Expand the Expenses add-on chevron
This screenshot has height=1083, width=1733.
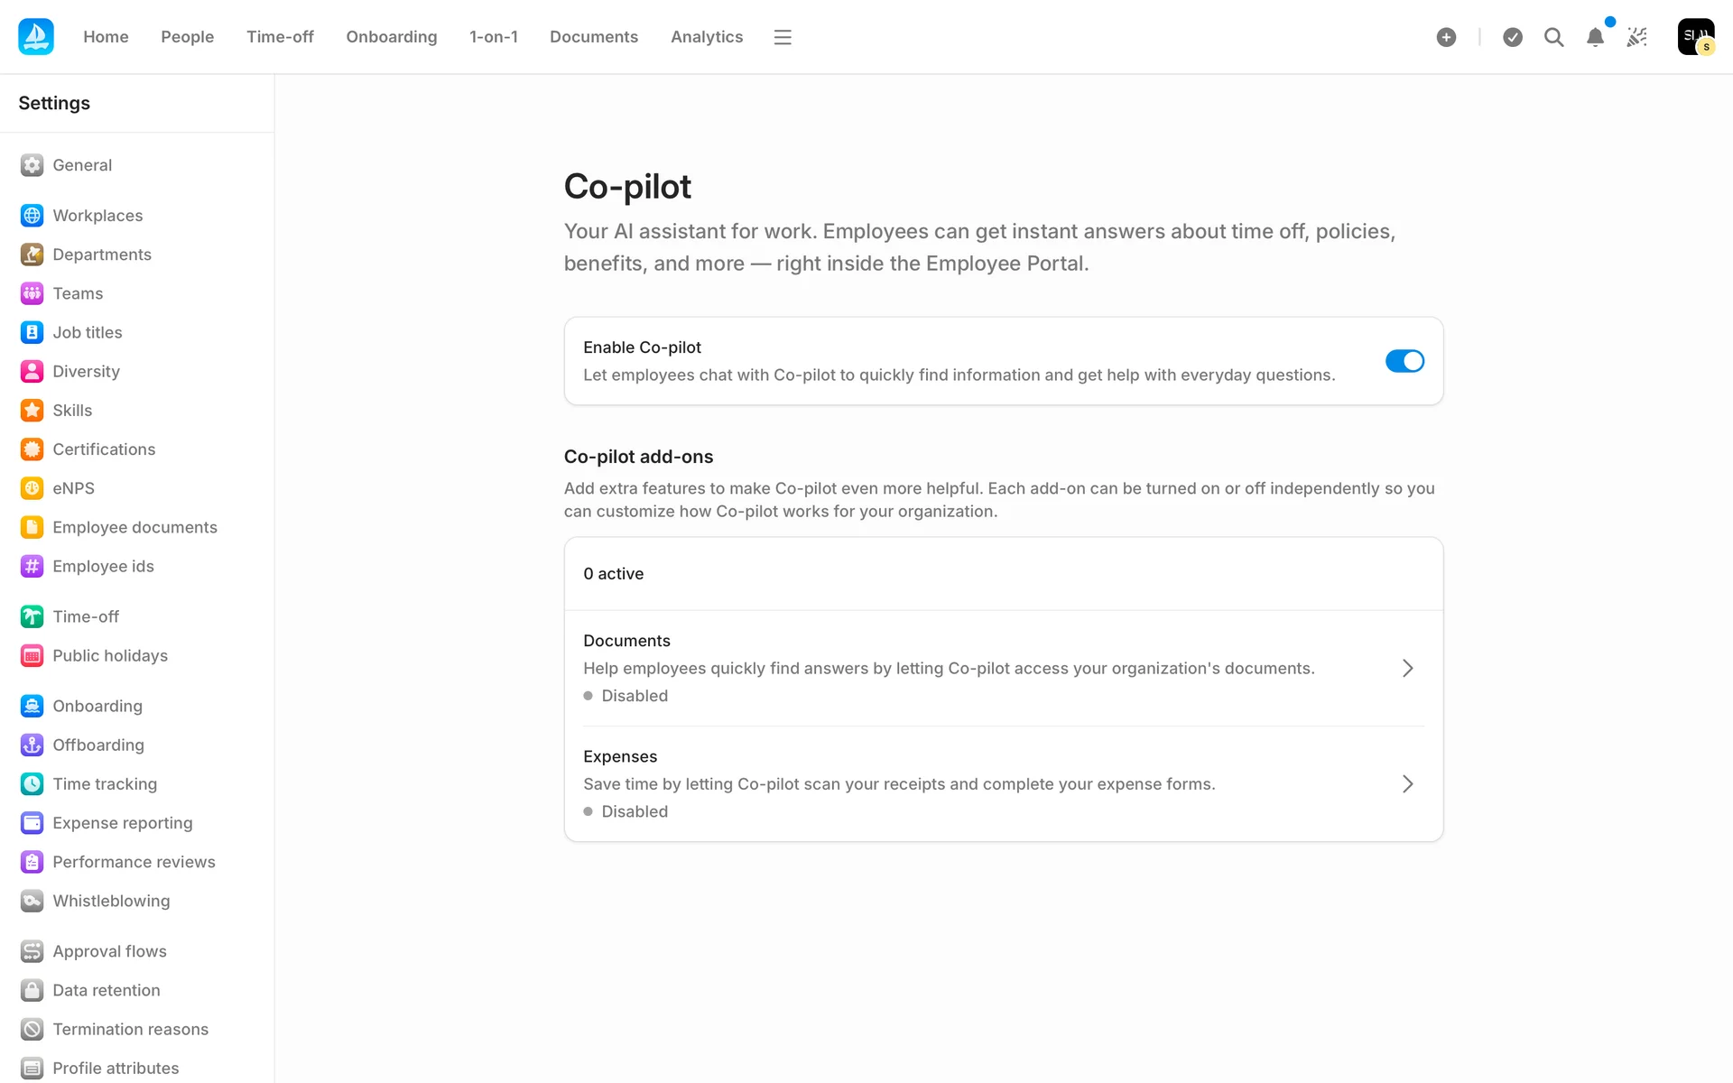1407,783
